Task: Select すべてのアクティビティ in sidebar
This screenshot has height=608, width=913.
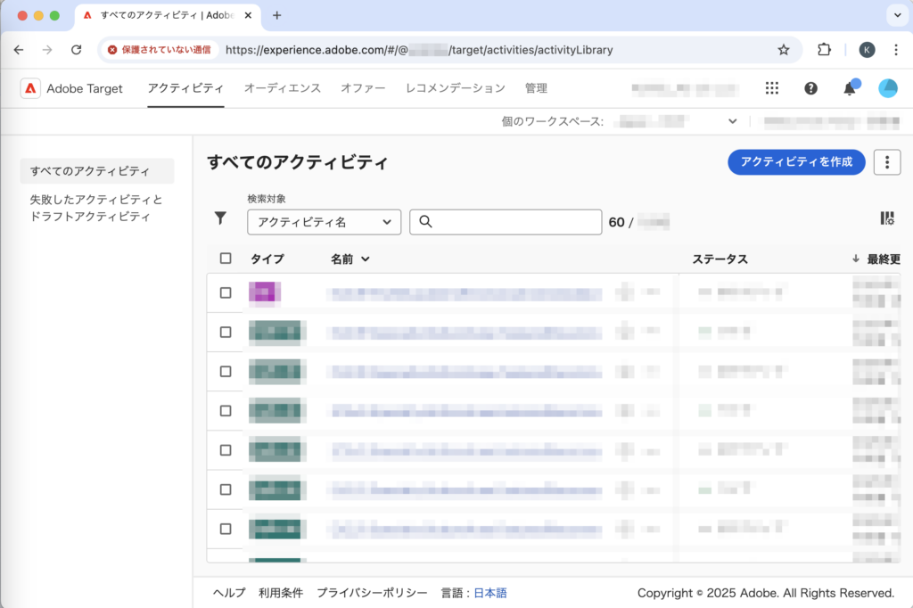Action: tap(96, 171)
